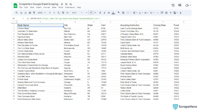
Task: Select the 'Acquiring Institution' header cell
Action: coord(136,25)
